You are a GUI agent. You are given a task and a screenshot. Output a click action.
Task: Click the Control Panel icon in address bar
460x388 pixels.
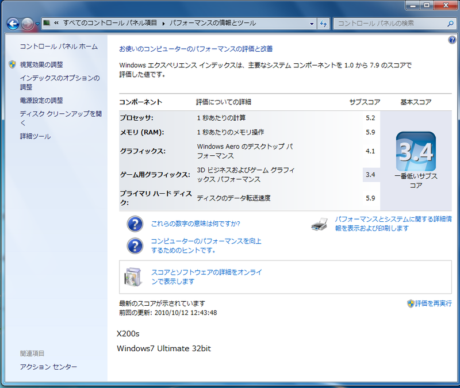47,23
